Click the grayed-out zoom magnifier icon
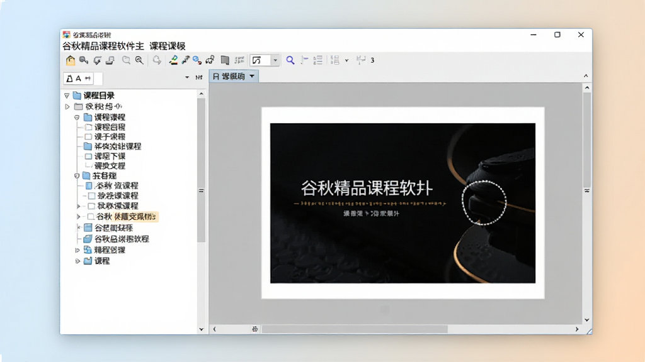645x362 pixels. [x=126, y=60]
